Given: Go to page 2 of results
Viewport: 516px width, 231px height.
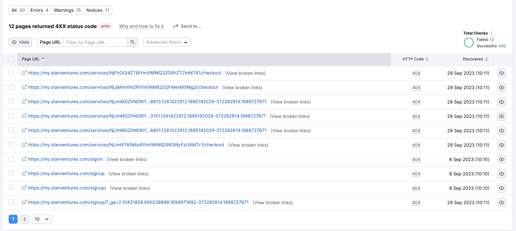Looking at the screenshot, I should tap(25, 219).
